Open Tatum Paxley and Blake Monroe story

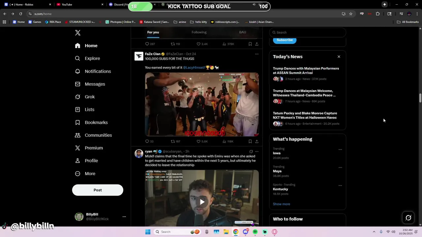tap(305, 115)
